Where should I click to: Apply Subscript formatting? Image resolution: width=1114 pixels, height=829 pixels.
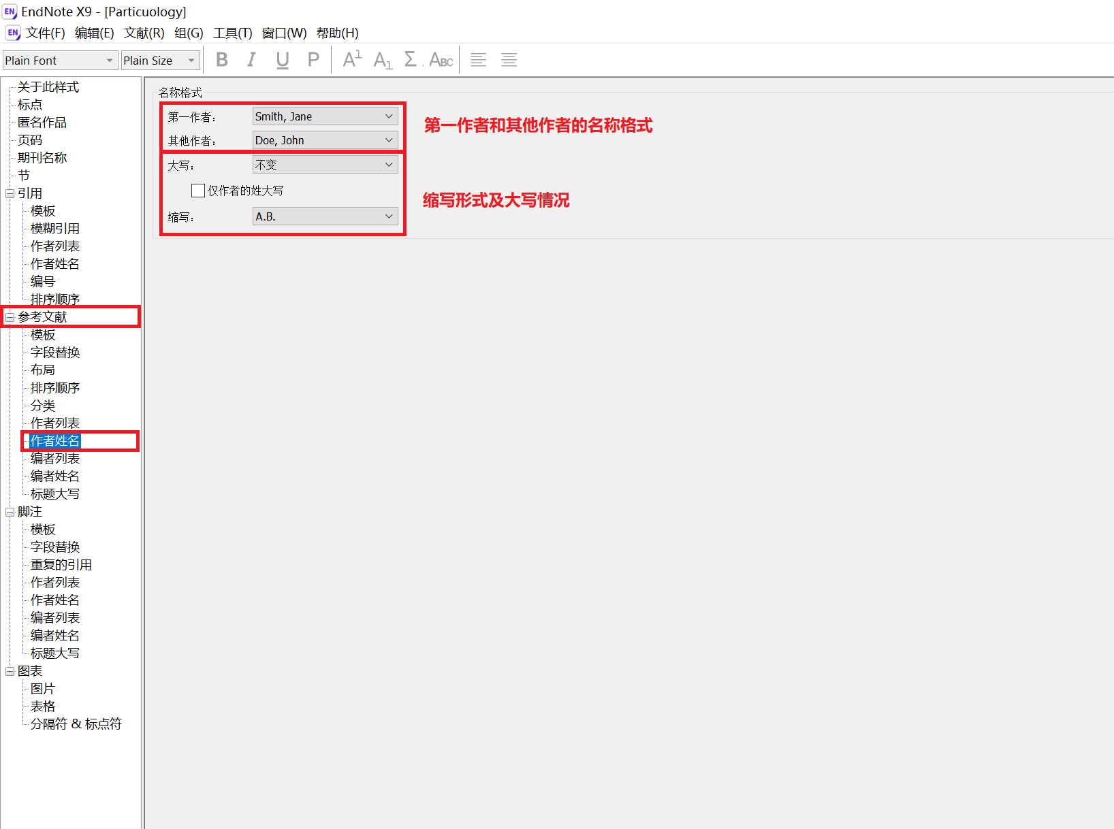[x=383, y=60]
